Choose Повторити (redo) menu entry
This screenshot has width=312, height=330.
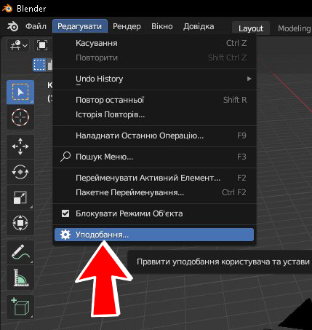[x=154, y=58]
